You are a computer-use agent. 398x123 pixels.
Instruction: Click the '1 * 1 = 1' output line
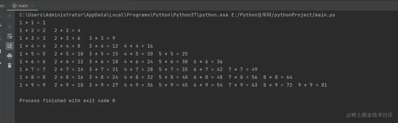32,23
